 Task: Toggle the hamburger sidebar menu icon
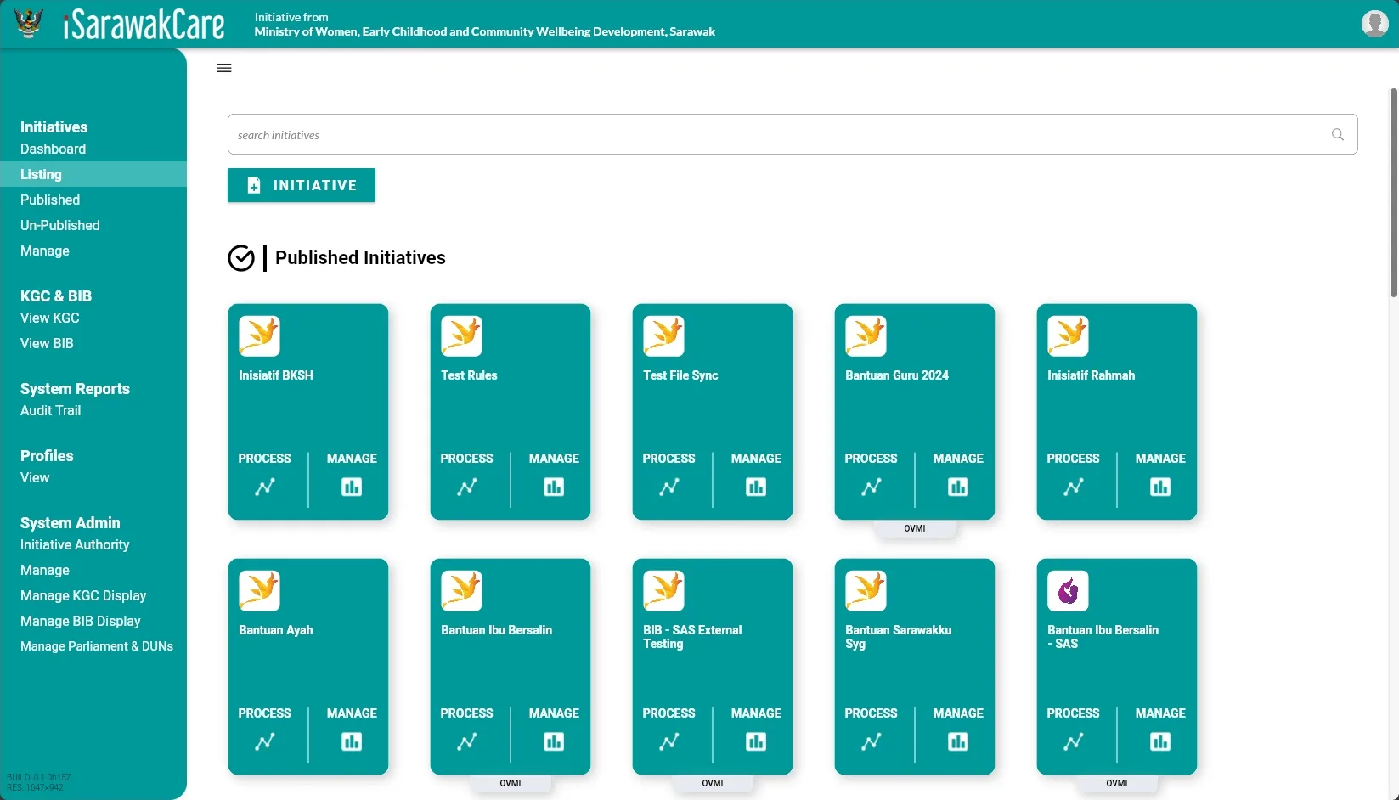click(224, 68)
